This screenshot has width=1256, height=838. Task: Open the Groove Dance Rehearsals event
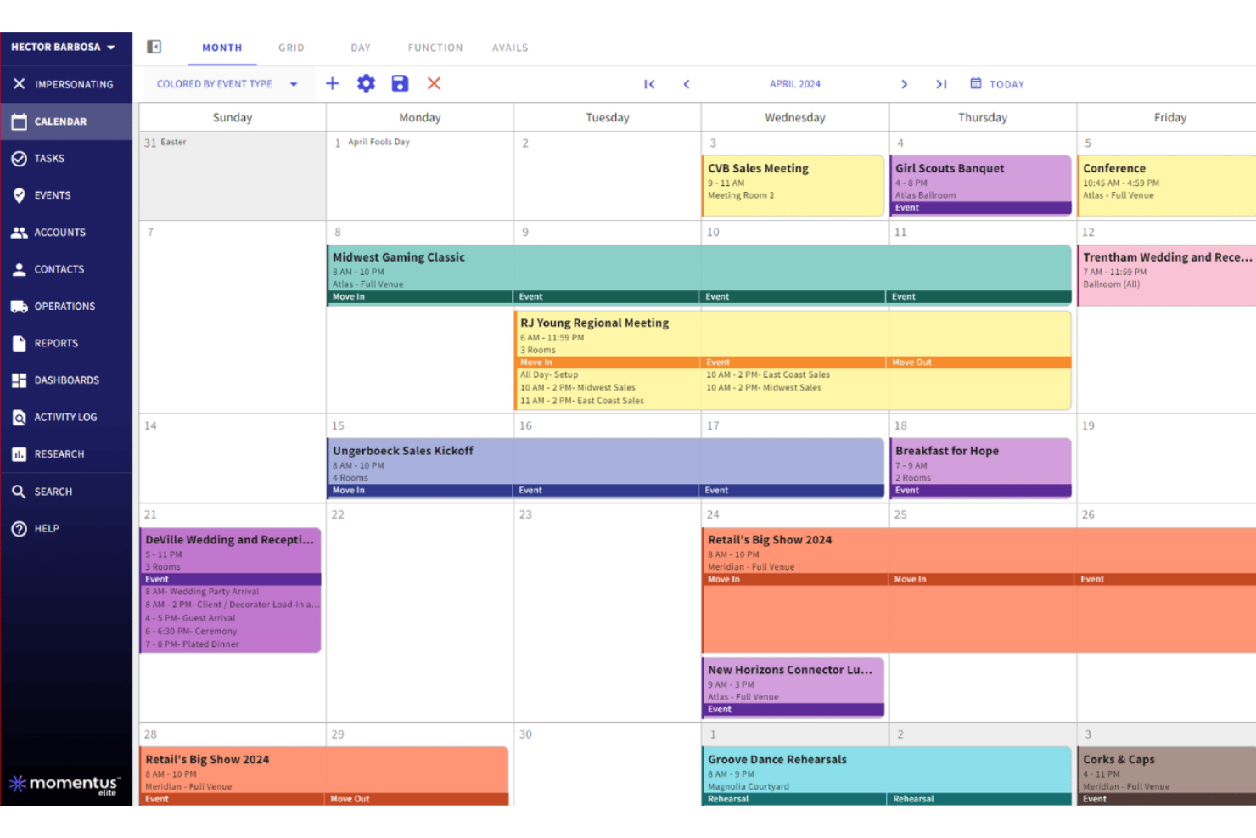click(x=887, y=776)
